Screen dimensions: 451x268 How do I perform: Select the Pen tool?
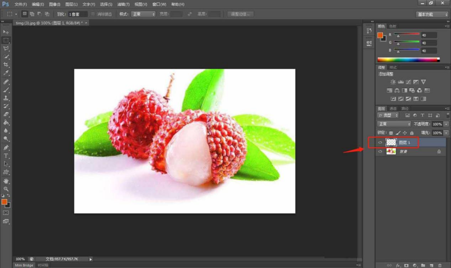tap(6, 147)
